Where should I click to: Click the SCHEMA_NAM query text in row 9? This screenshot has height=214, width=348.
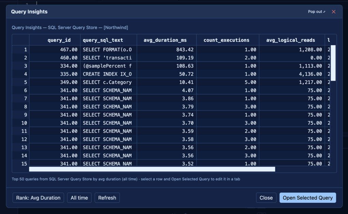click(x=109, y=114)
